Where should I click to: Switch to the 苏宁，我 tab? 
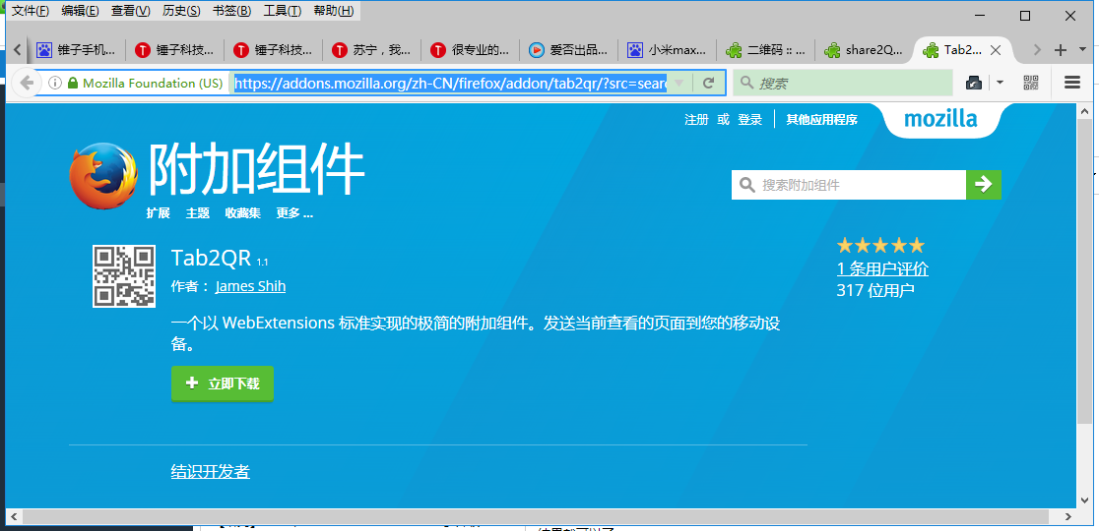coord(371,50)
